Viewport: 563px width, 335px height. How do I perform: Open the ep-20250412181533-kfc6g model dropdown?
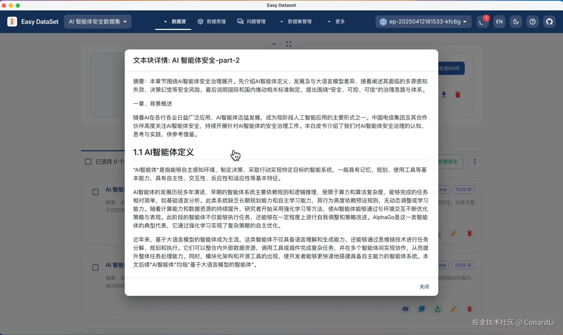coord(424,22)
